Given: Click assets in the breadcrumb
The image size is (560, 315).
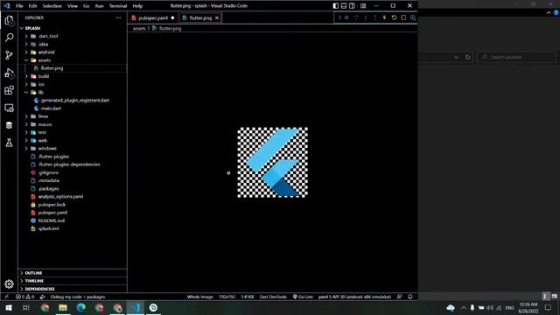Looking at the screenshot, I should point(139,28).
